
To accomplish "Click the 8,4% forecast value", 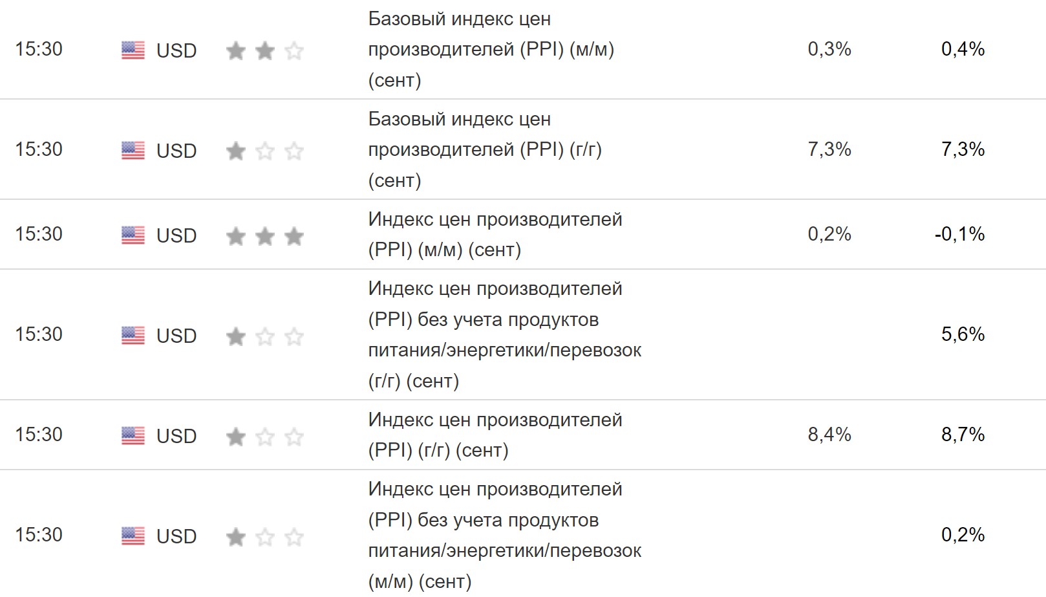I will (829, 435).
